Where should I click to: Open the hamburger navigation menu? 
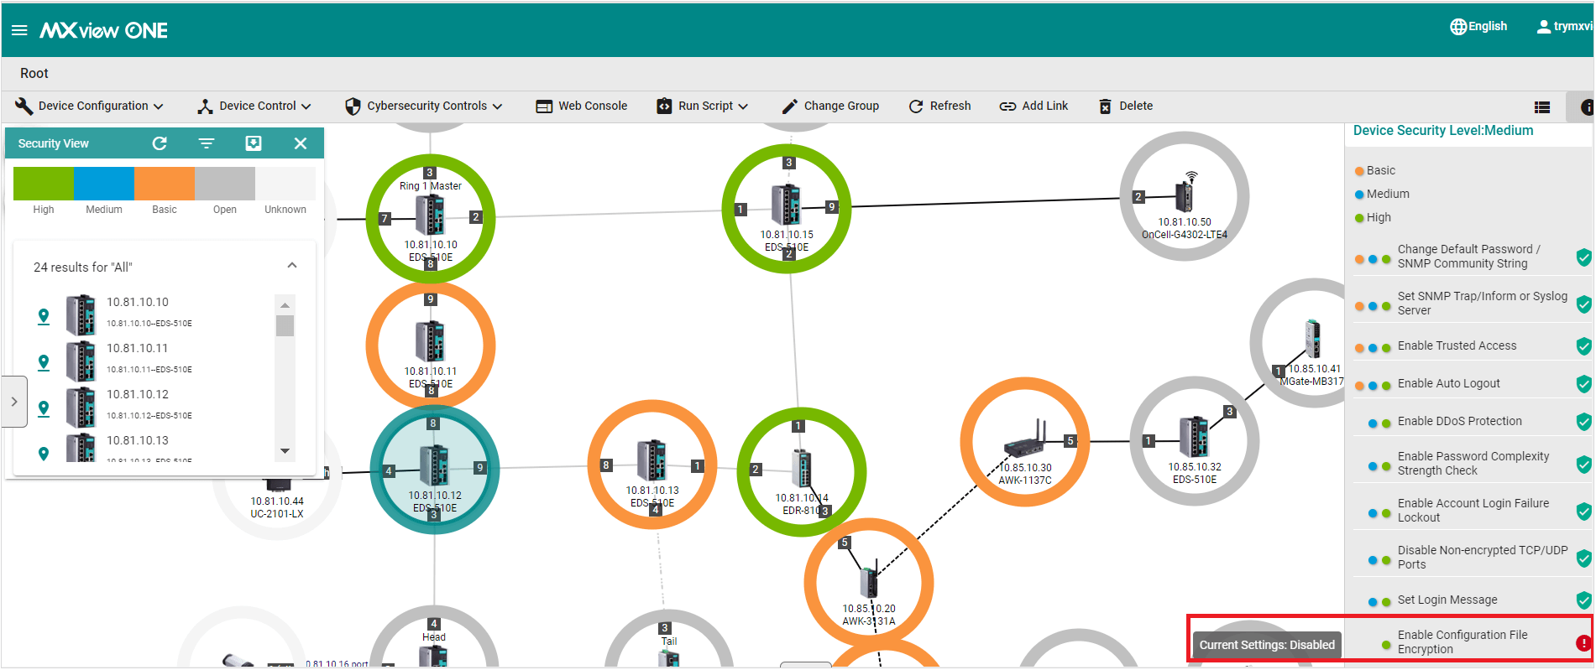19,30
